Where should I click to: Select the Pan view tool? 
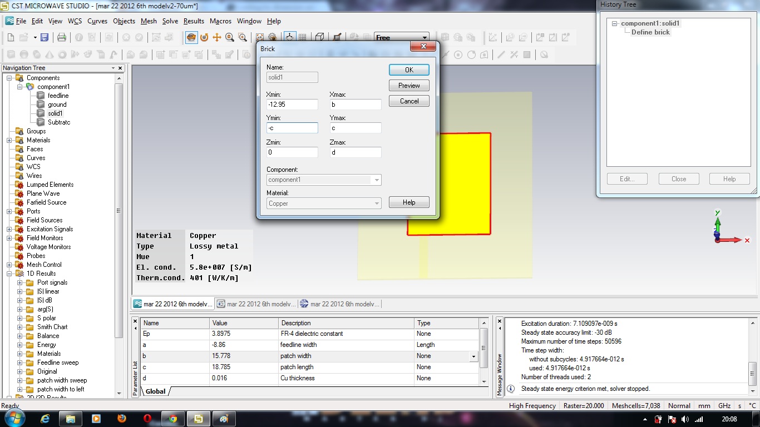coord(217,37)
